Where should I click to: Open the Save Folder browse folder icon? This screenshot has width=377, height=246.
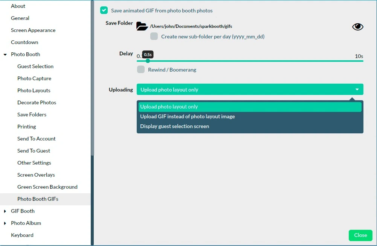(x=142, y=26)
